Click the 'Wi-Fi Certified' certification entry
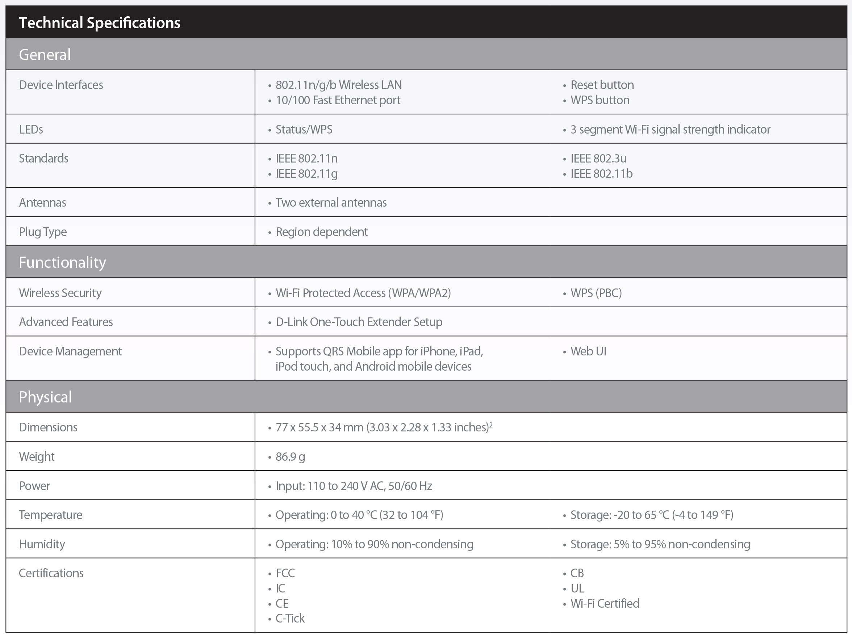This screenshot has width=852, height=637. pos(604,603)
